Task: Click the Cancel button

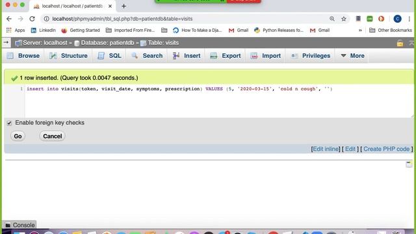Action: click(52, 136)
